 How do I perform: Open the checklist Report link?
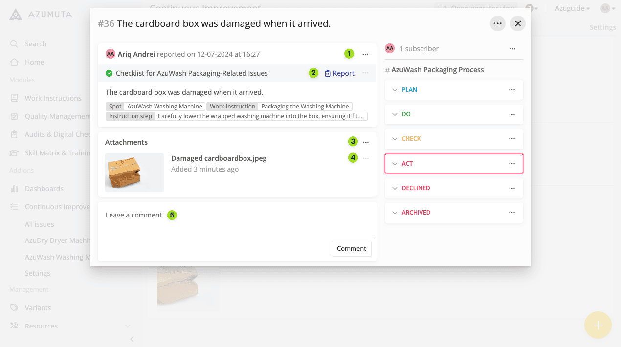(339, 73)
